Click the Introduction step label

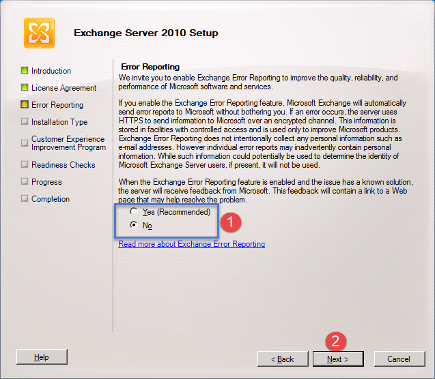point(51,71)
